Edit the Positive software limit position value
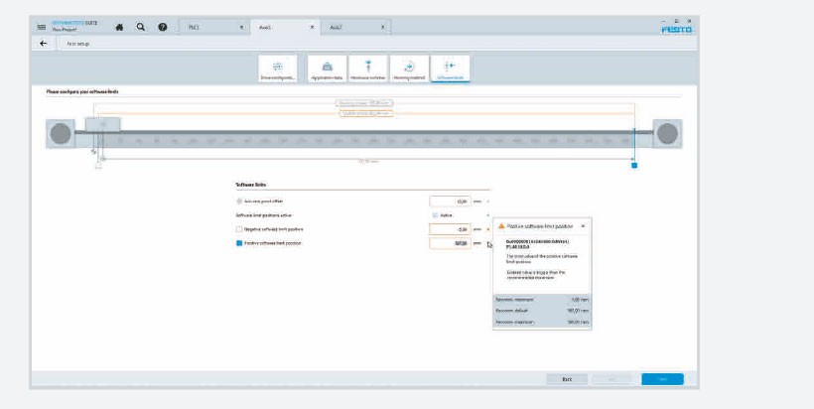 pyautogui.click(x=450, y=243)
